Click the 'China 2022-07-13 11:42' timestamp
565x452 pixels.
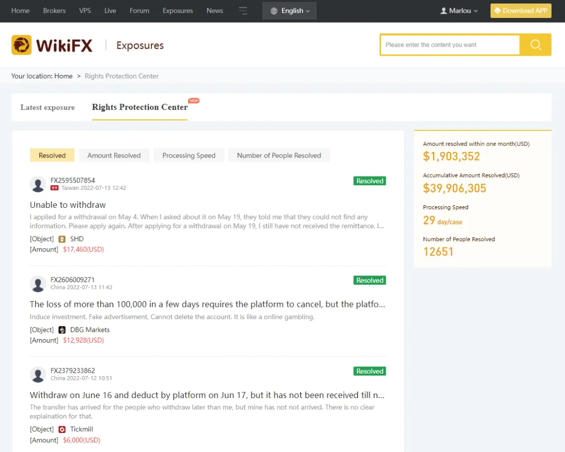point(82,287)
